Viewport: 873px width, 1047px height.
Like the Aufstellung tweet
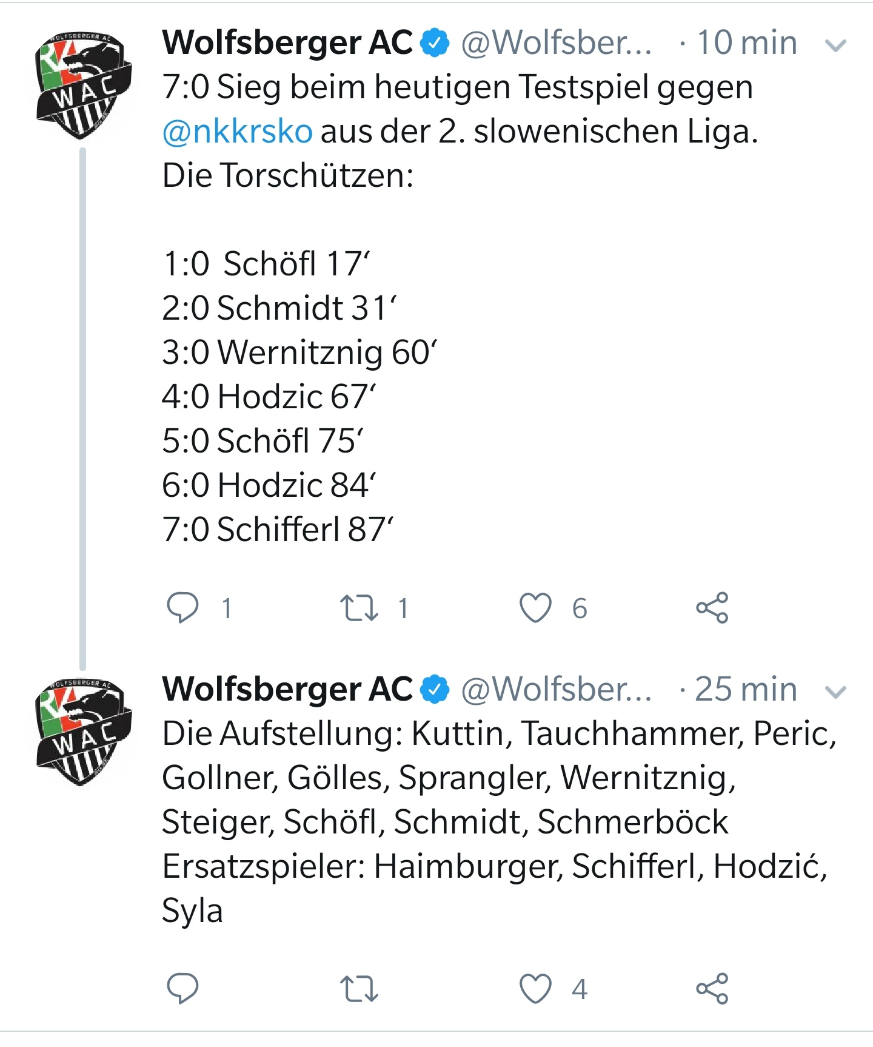coord(536,989)
